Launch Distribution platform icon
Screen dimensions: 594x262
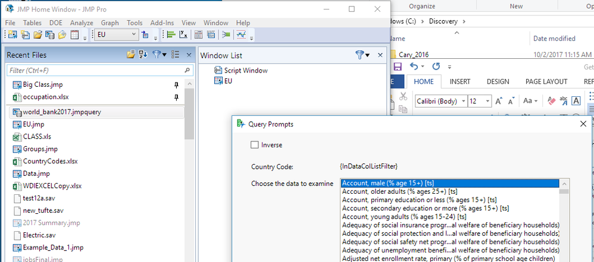171,35
